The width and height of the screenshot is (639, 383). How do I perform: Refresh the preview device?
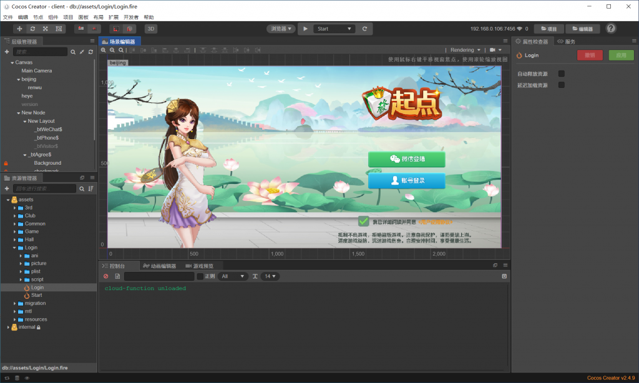click(x=364, y=29)
